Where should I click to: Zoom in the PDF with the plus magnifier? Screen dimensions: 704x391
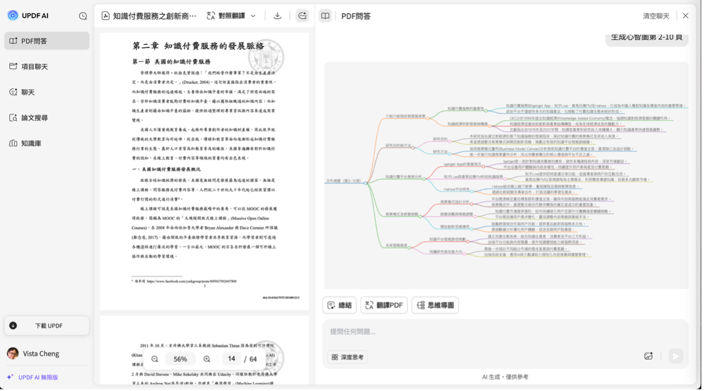[207, 359]
